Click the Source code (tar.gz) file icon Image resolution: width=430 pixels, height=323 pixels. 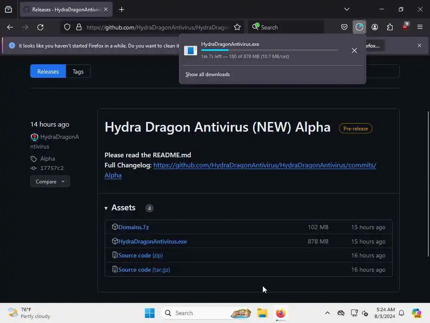115,270
